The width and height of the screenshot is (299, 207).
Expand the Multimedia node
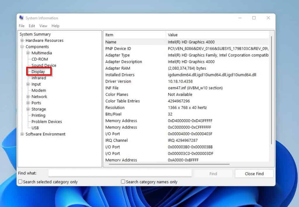click(x=28, y=53)
